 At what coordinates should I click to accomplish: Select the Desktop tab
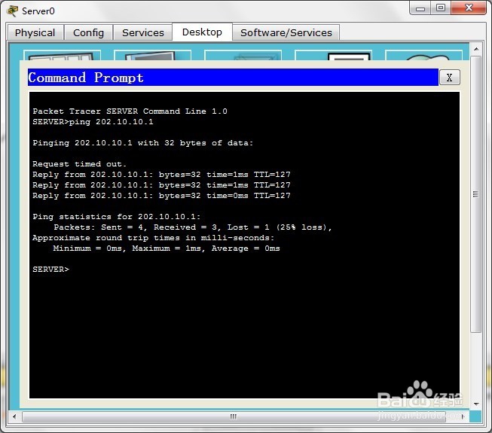(x=202, y=32)
